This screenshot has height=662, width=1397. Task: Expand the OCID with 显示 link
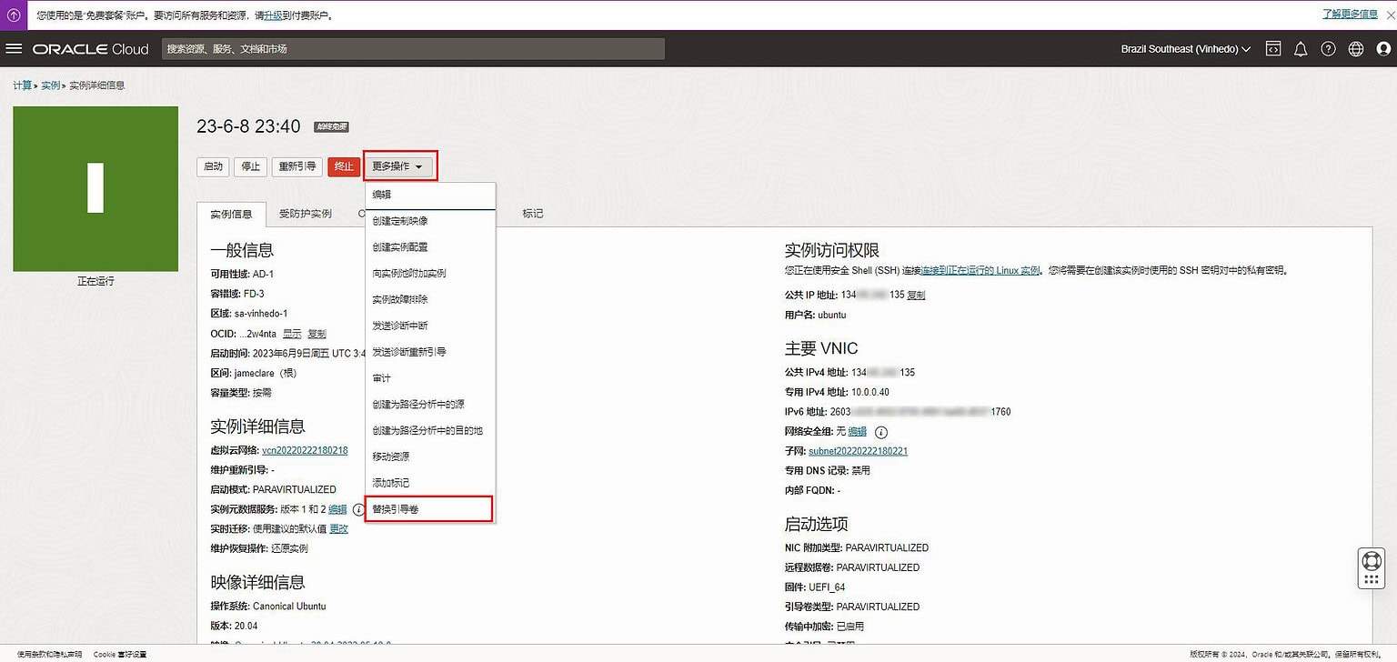(293, 335)
